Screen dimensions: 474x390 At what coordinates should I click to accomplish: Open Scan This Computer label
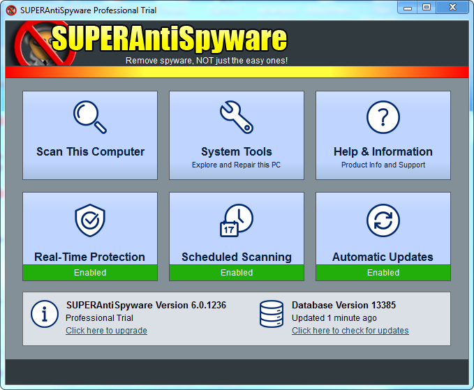(90, 151)
